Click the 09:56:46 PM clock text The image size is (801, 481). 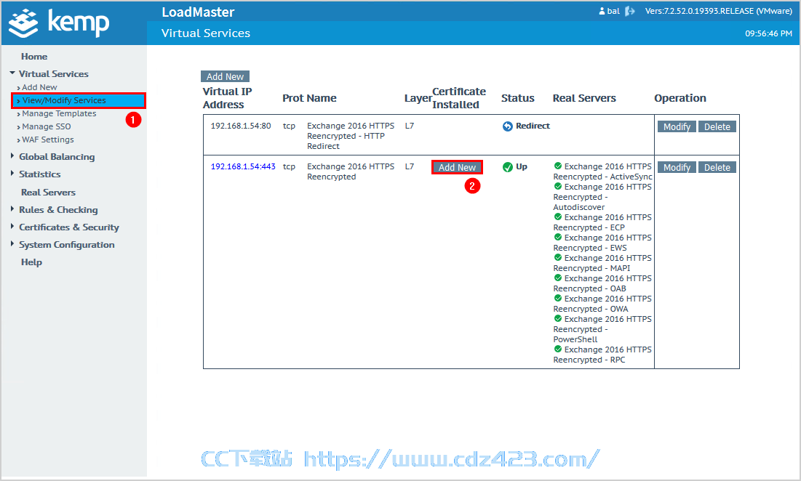click(x=768, y=33)
